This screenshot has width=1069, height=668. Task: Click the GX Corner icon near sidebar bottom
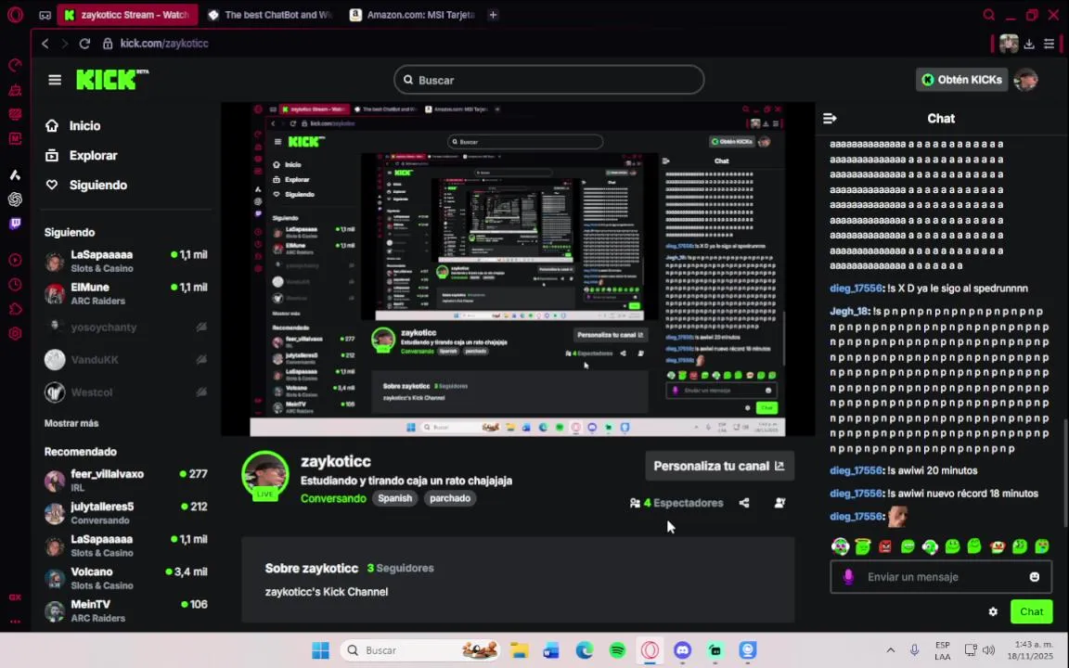[x=15, y=597]
